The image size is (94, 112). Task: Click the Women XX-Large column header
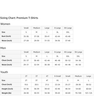[68, 28]
